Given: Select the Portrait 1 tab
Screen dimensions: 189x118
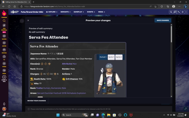Looking at the screenshot, I should (x=103, y=57).
